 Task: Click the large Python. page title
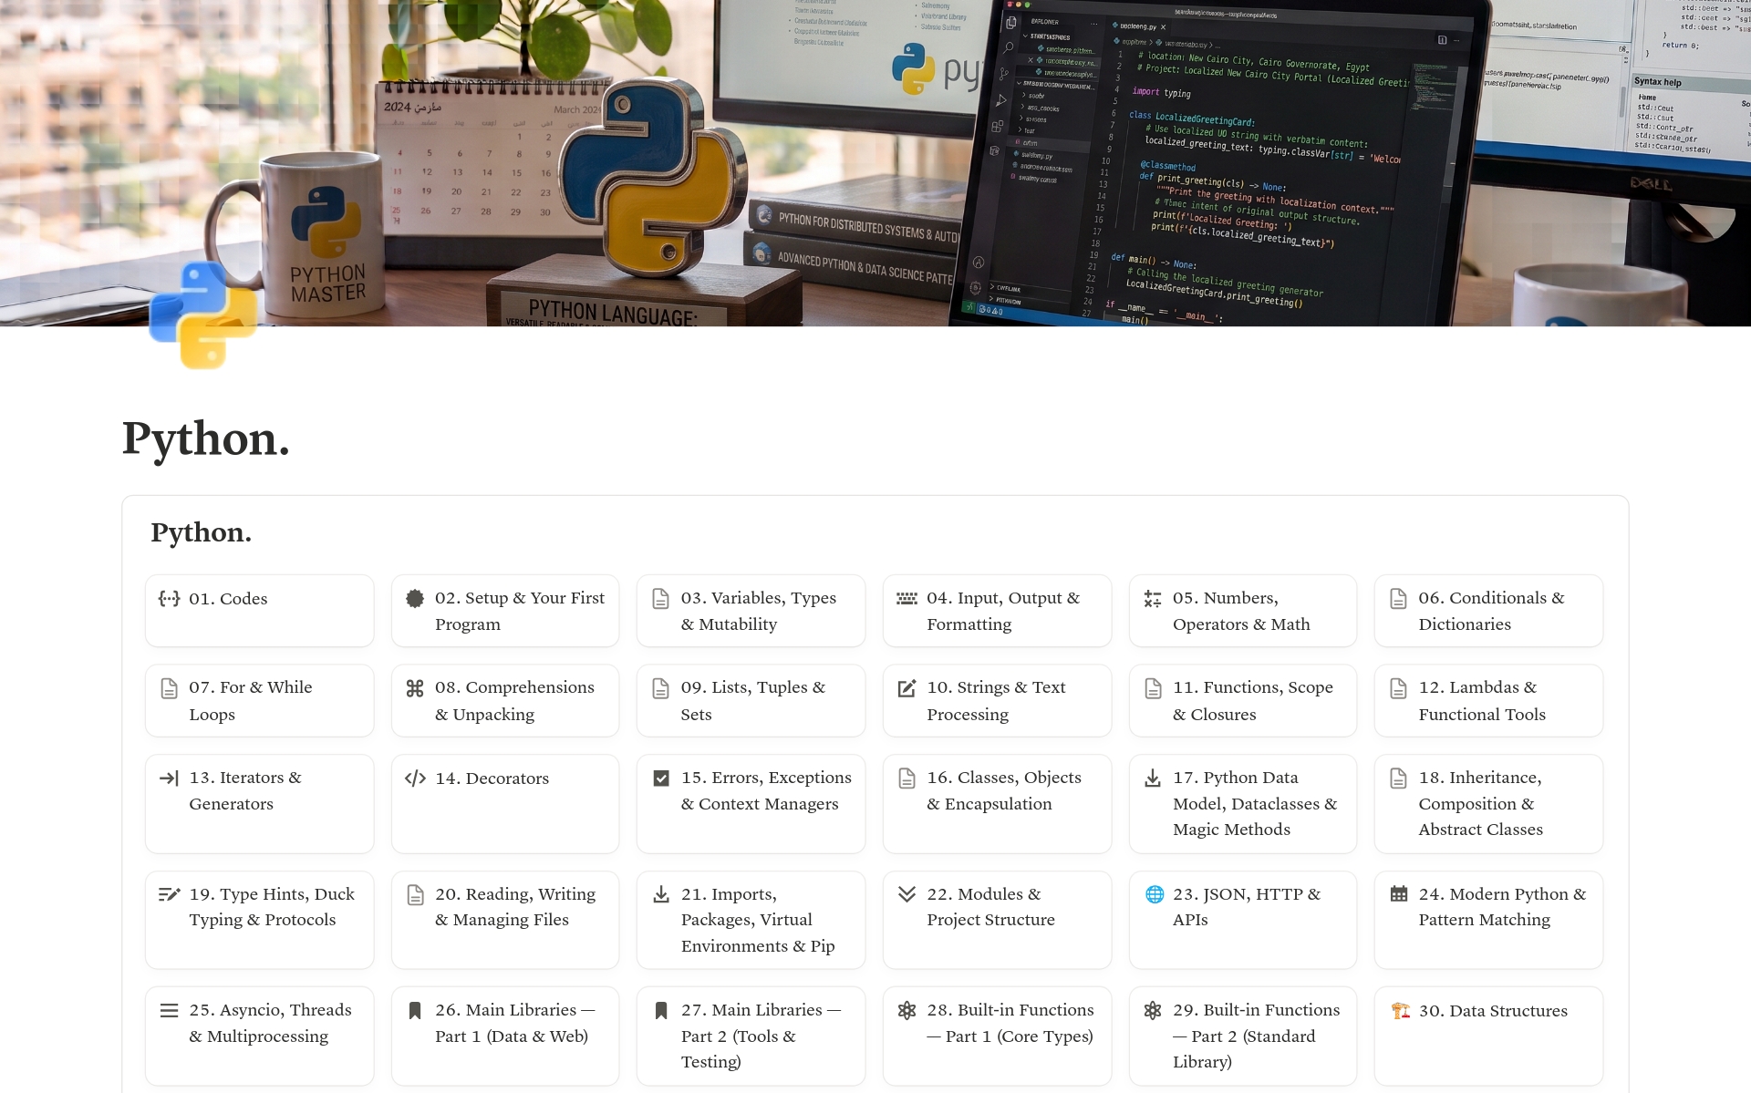coord(206,438)
